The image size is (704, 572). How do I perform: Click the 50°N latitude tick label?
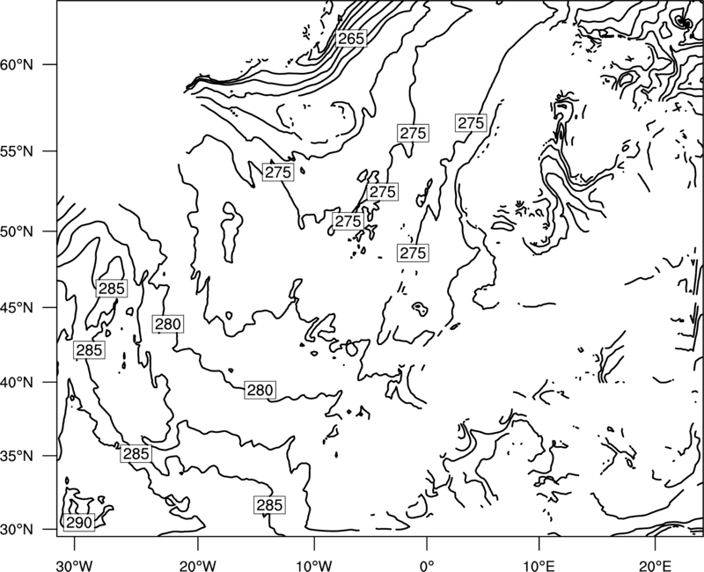(17, 231)
